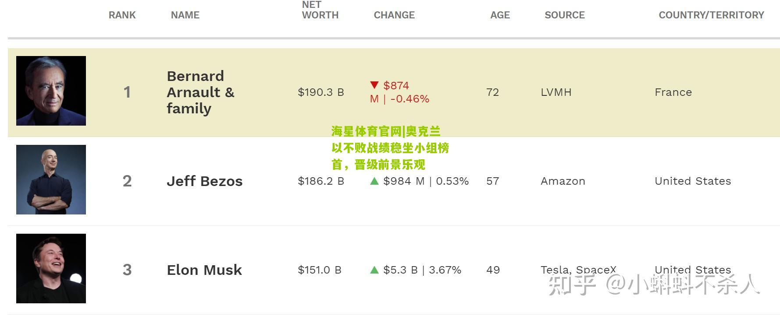Click Jeff Bezos's portrait photo
The height and width of the screenshot is (316, 780).
point(51,179)
